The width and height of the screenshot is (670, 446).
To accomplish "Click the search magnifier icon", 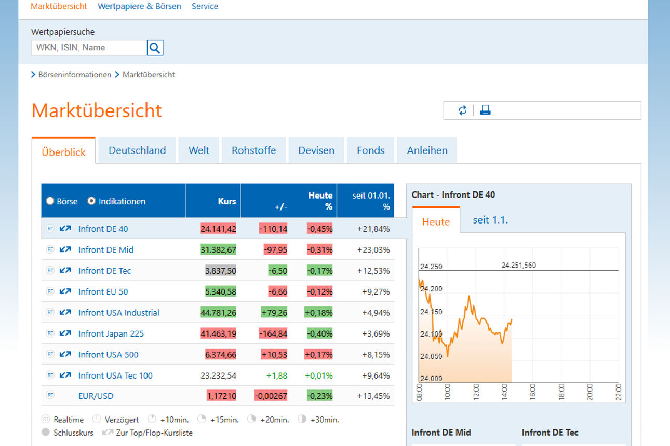I will tap(155, 48).
